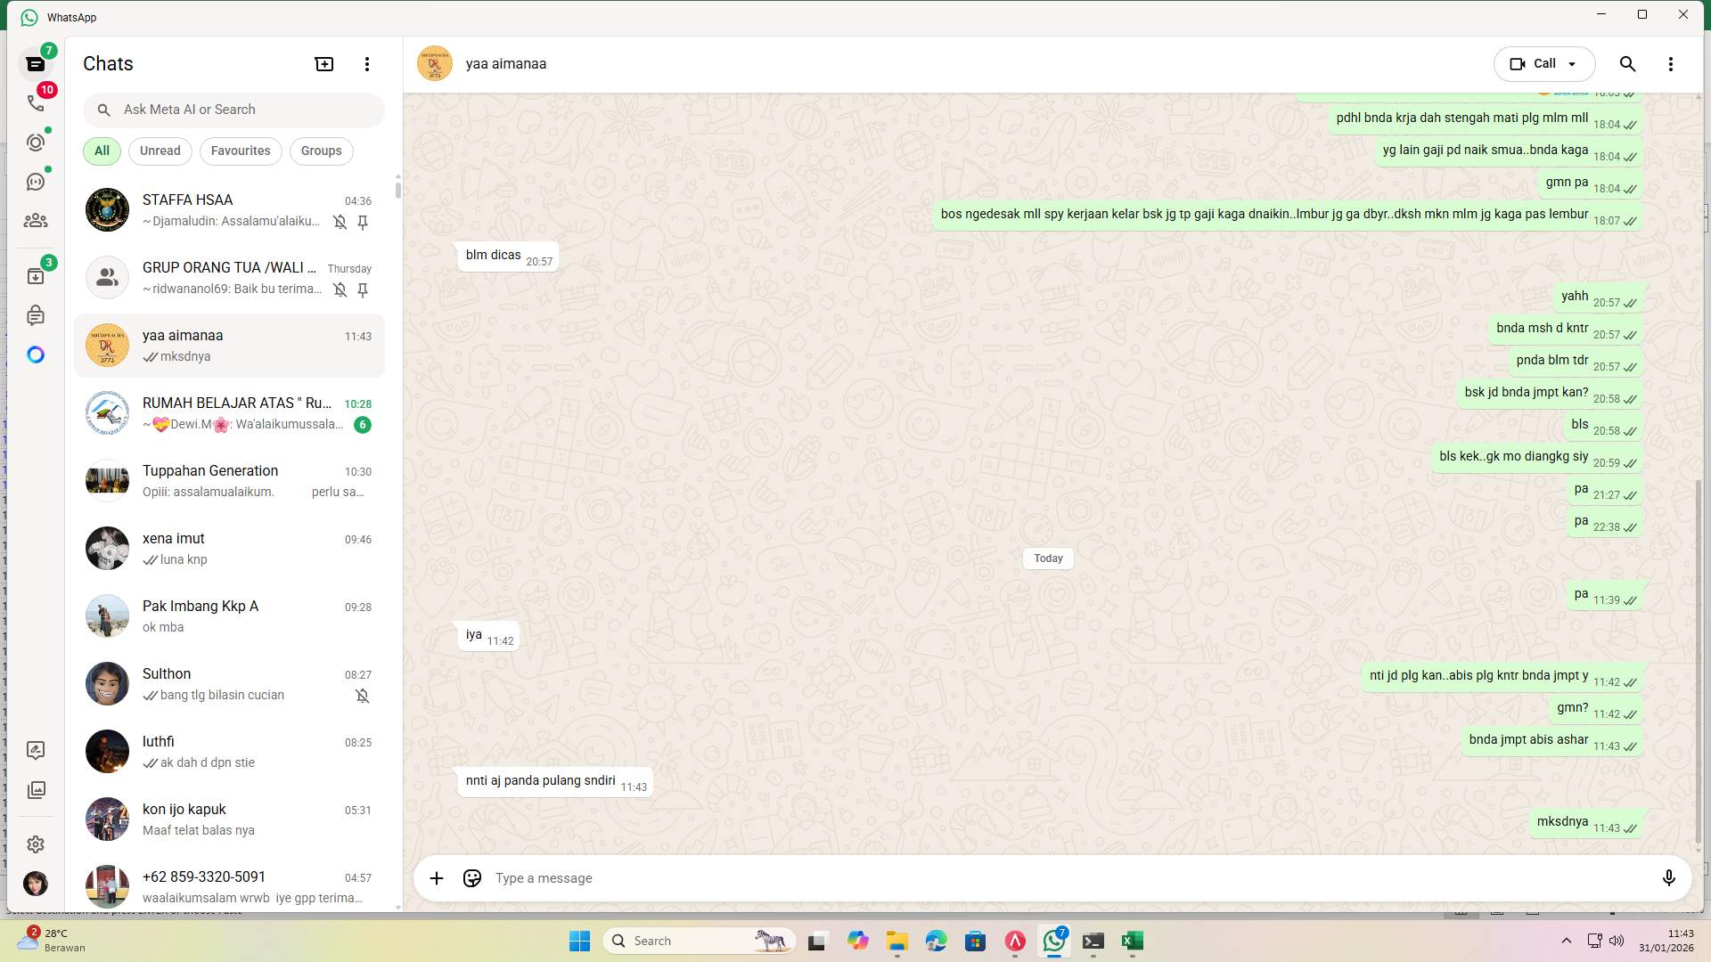Open the Calls tab in the sidebar
This screenshot has height=962, width=1711.
pyautogui.click(x=36, y=103)
